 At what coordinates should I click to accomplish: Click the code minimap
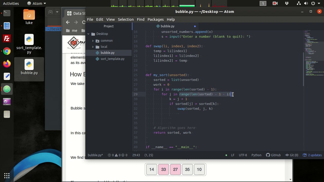314,53
